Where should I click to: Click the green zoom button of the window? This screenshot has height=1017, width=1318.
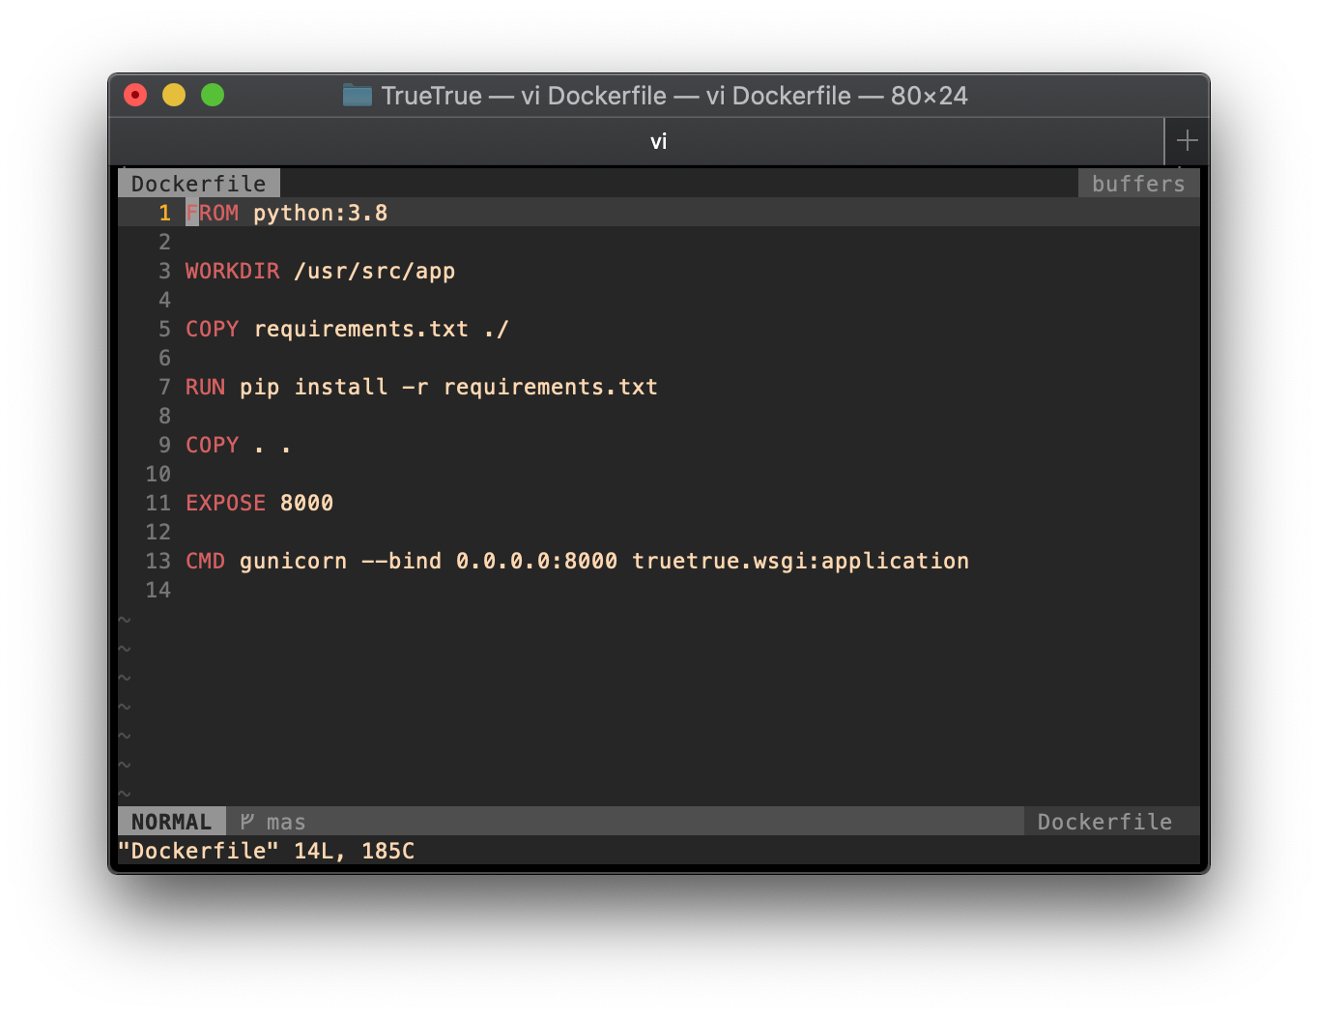pos(213,95)
